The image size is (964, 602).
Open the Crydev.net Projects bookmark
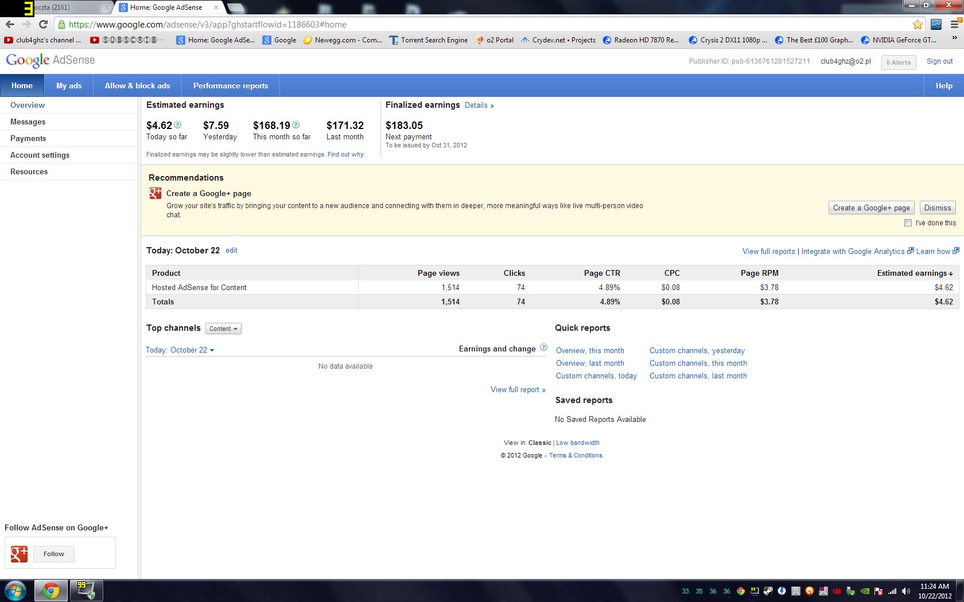[x=558, y=40]
